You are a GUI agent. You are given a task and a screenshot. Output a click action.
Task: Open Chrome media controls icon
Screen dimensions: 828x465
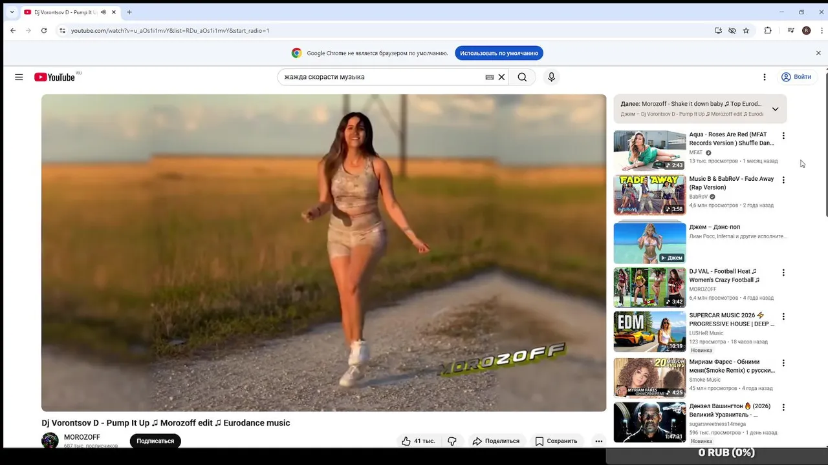pyautogui.click(x=790, y=30)
